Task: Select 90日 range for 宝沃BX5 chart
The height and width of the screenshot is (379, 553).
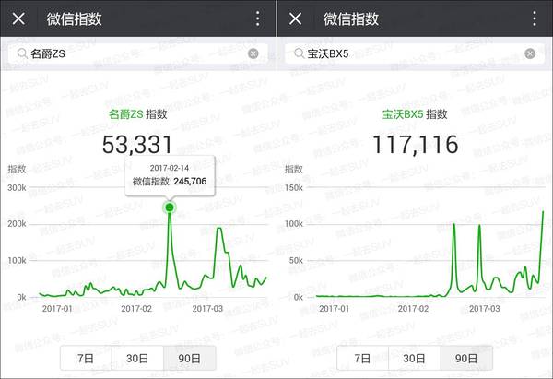Action: pyautogui.click(x=466, y=359)
